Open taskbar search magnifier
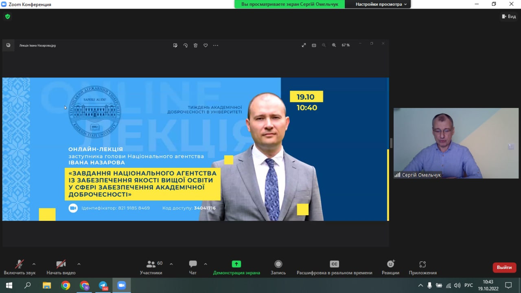 point(28,285)
